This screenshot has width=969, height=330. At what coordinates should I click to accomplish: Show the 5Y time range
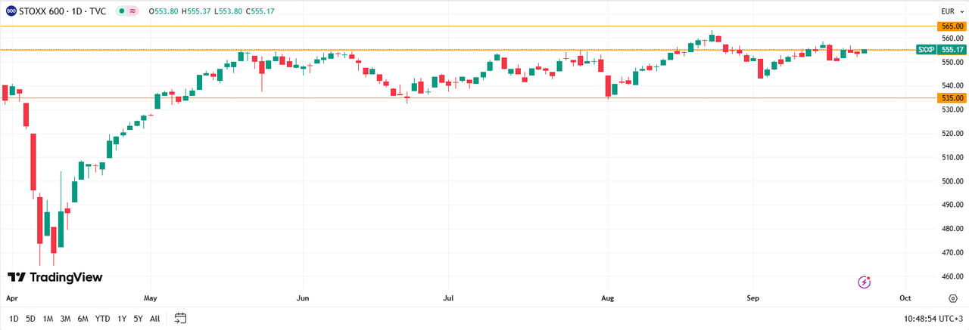click(x=138, y=319)
